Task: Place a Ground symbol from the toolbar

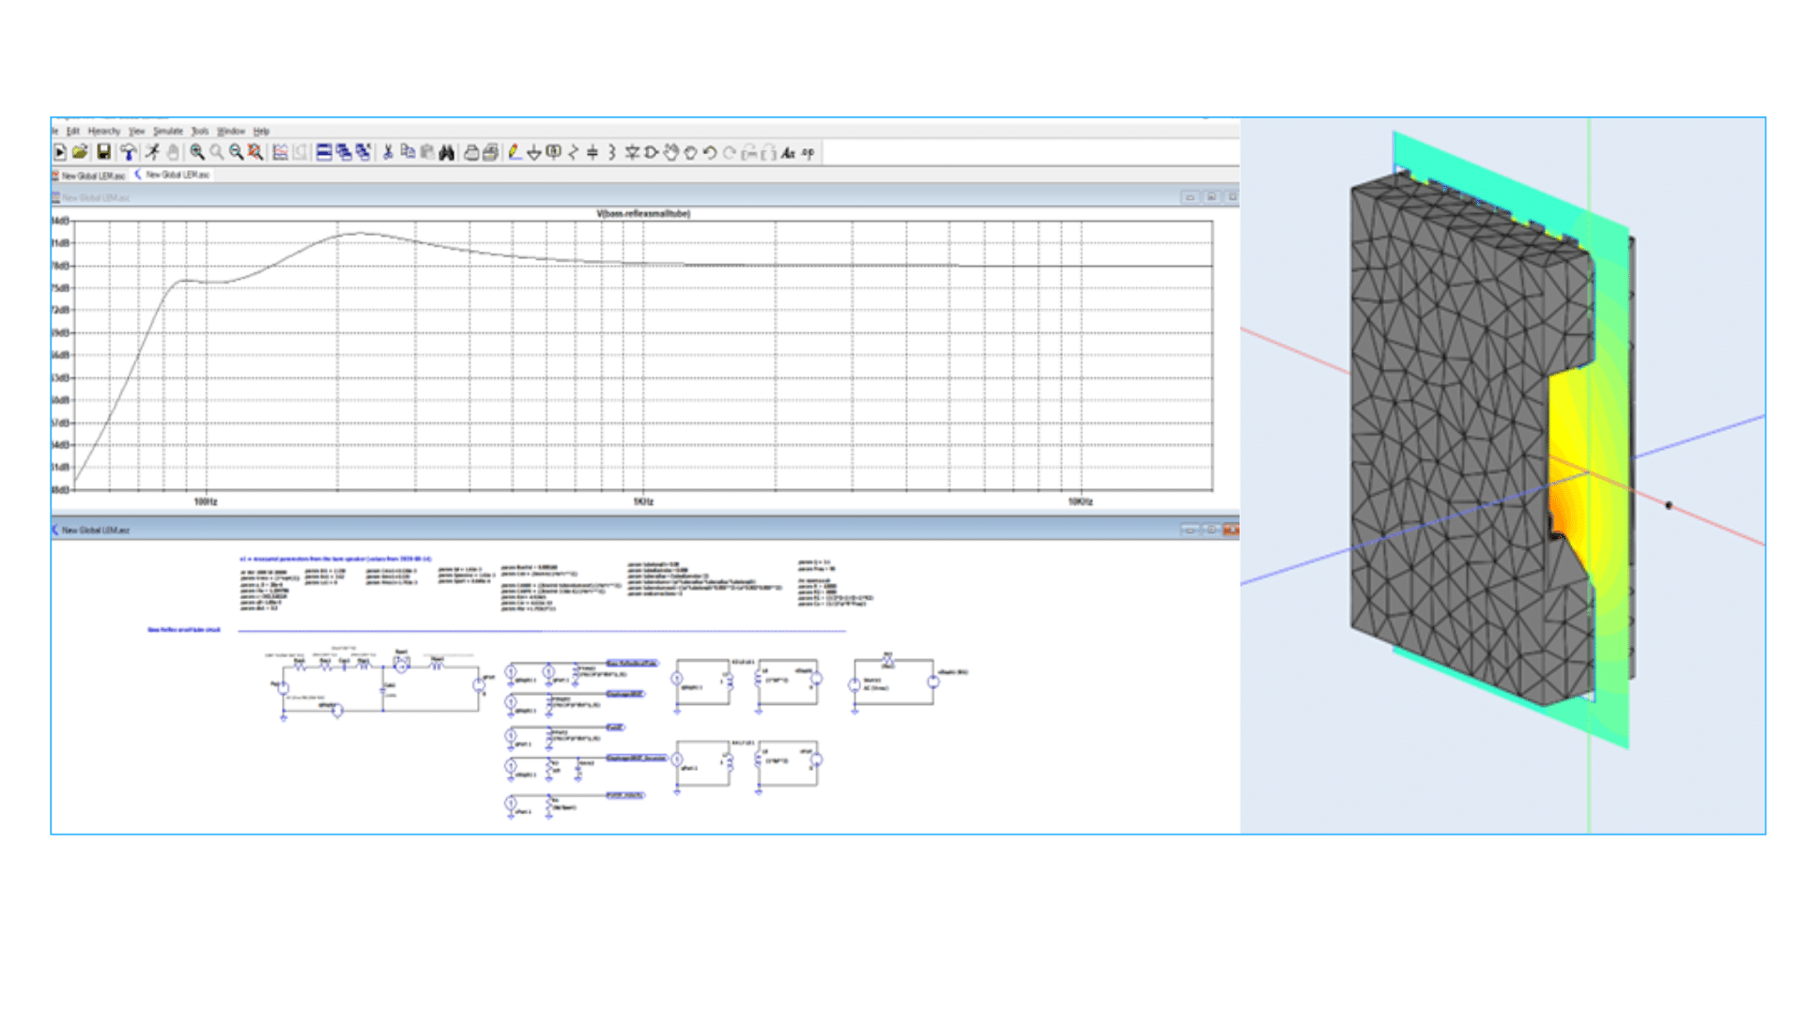Action: point(533,152)
